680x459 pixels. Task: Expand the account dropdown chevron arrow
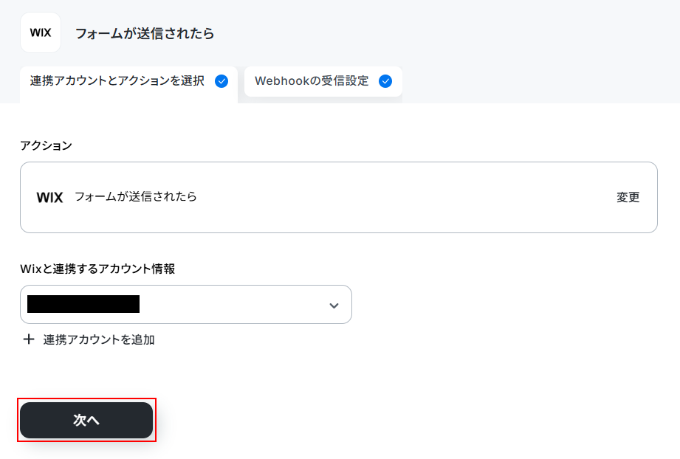tap(334, 306)
